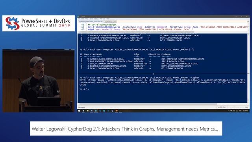The width and height of the screenshot is (252, 142).
Task: Click the PowerShell ISE window title icon
Action: pos(79,17)
